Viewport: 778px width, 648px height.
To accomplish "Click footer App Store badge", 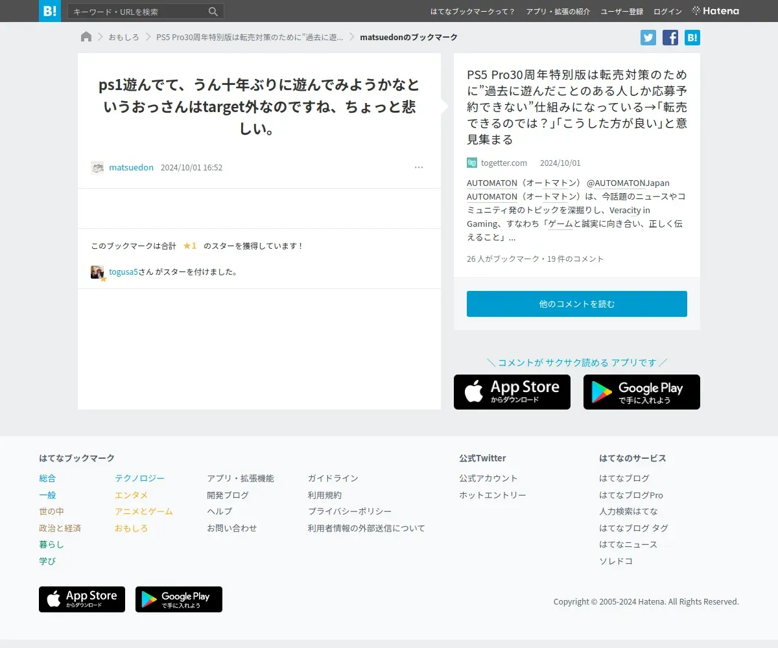I will (x=82, y=599).
